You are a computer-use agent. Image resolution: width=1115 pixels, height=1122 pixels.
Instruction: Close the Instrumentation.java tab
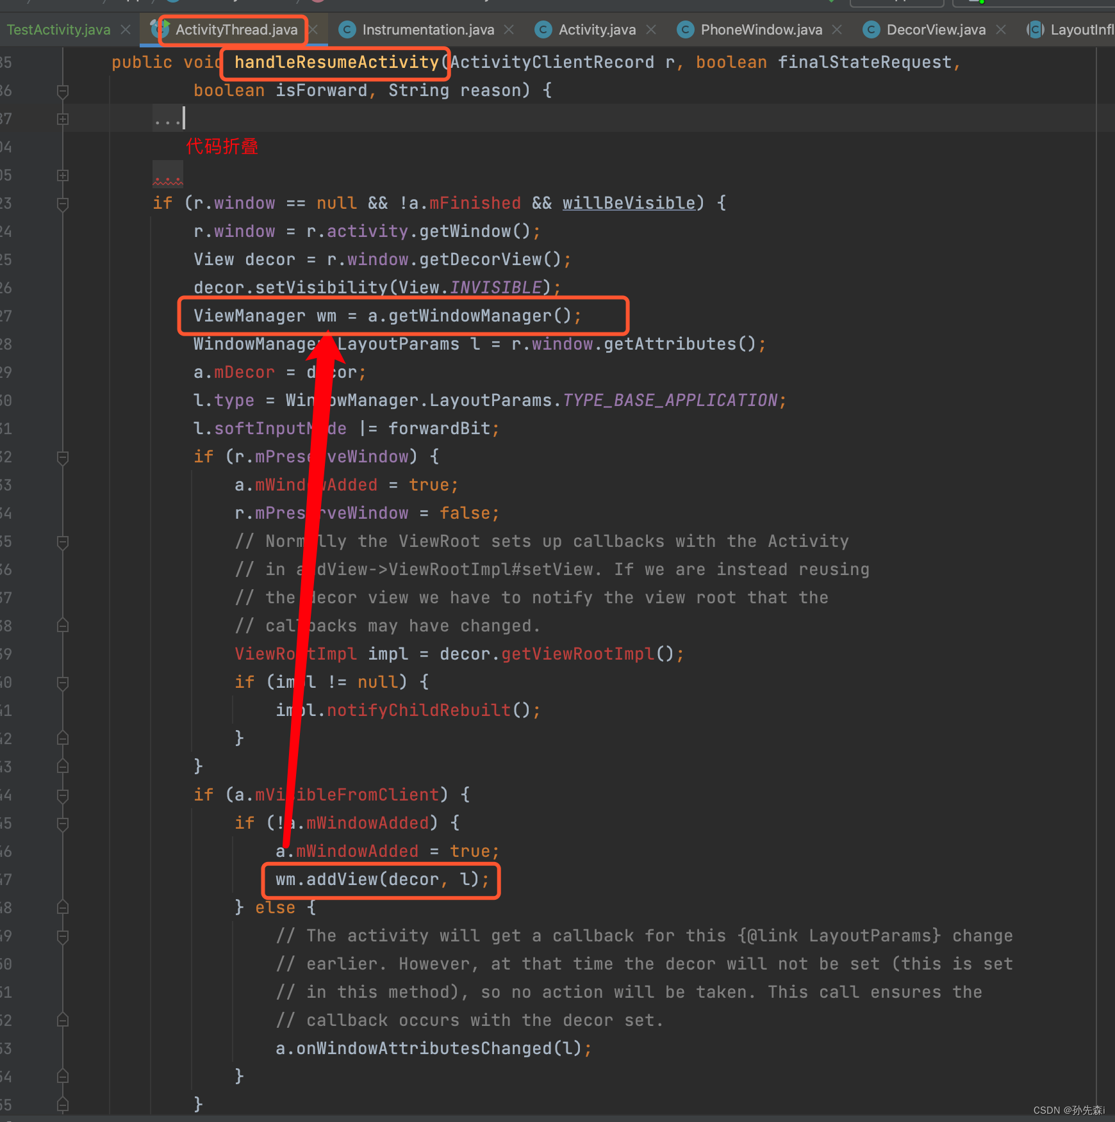click(509, 29)
